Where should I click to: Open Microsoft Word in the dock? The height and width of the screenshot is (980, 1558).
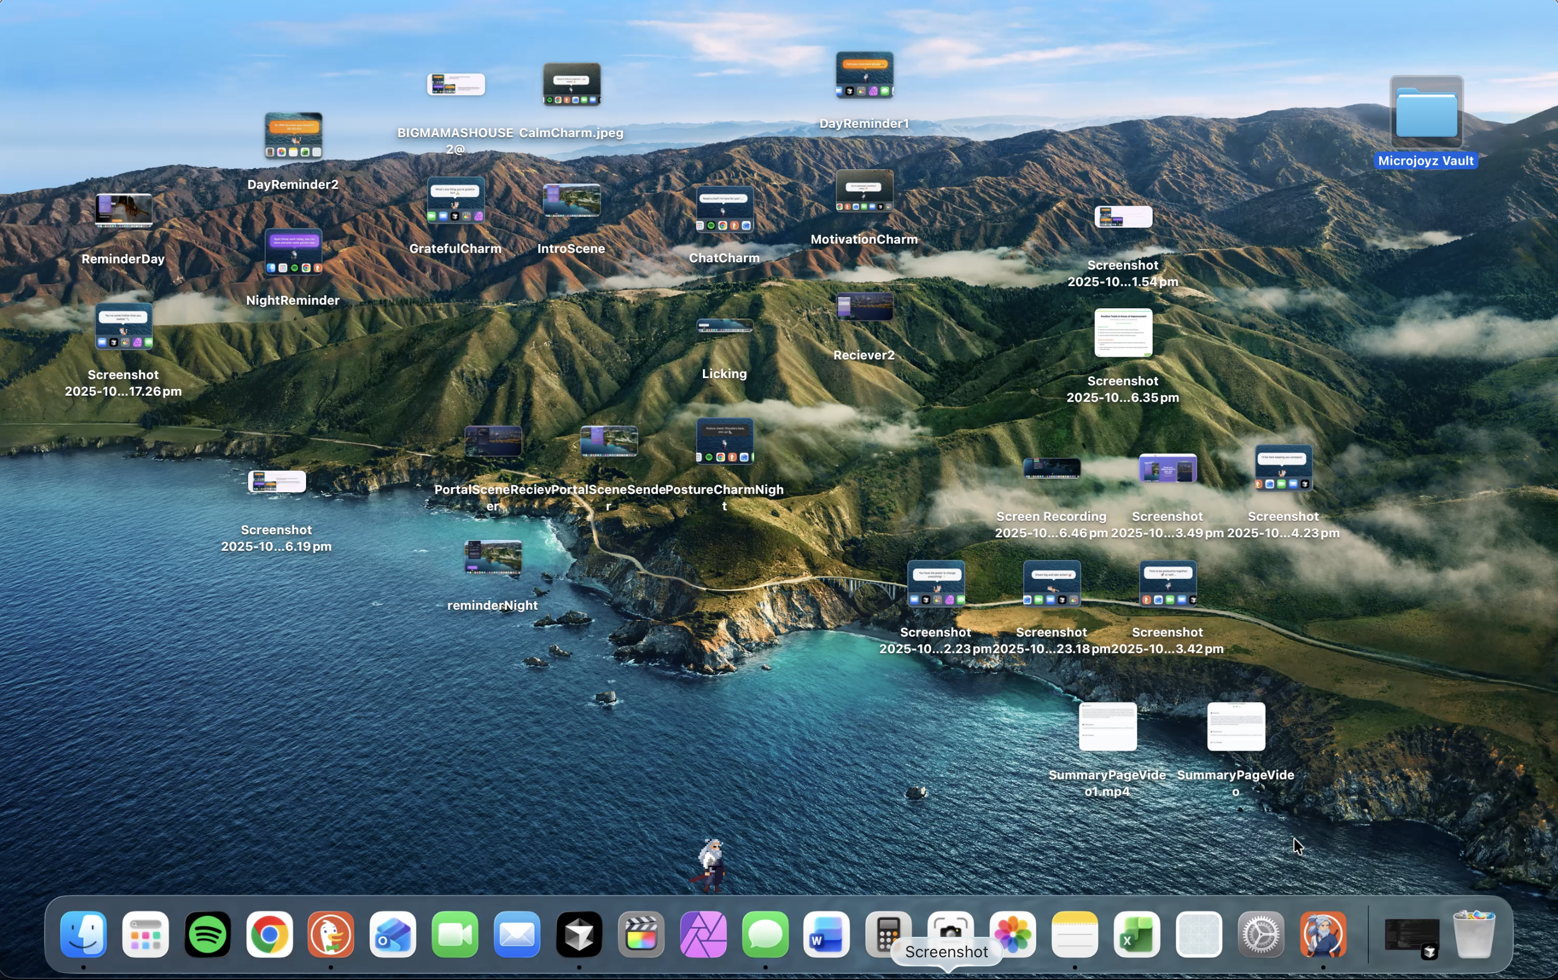coord(826,934)
